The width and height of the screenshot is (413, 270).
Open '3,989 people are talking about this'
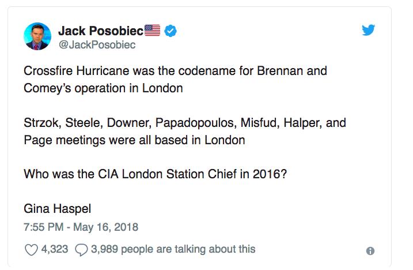(x=173, y=249)
